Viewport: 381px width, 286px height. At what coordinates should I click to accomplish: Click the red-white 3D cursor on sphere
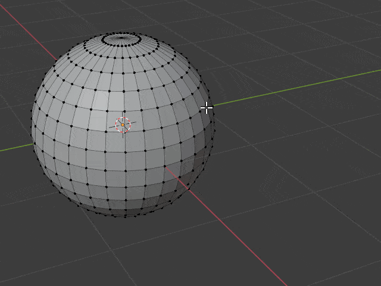click(x=123, y=125)
